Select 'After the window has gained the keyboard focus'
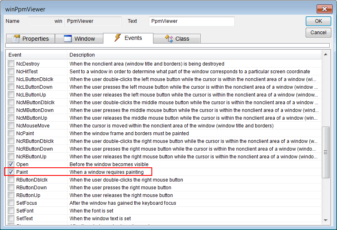Screen dimensions: 337x230 [x=123, y=203]
